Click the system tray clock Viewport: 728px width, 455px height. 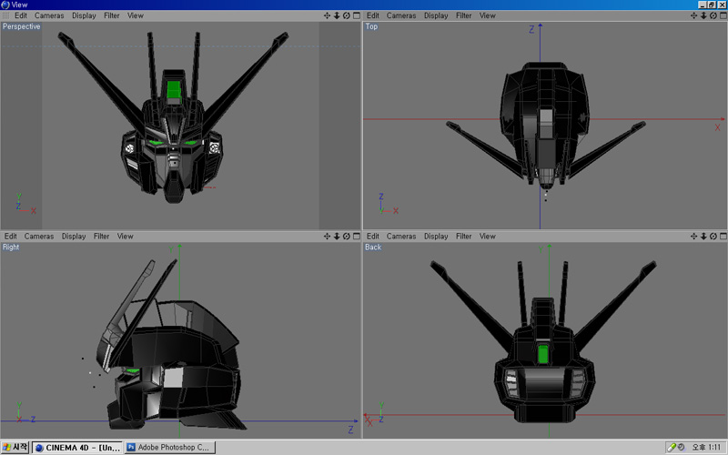tap(706, 447)
